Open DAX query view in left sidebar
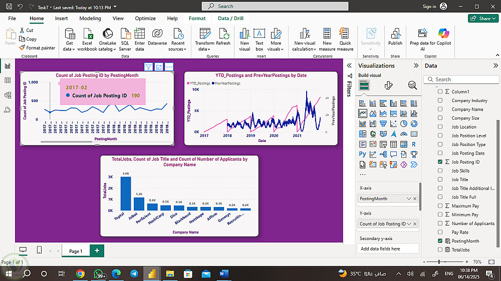 (8, 110)
